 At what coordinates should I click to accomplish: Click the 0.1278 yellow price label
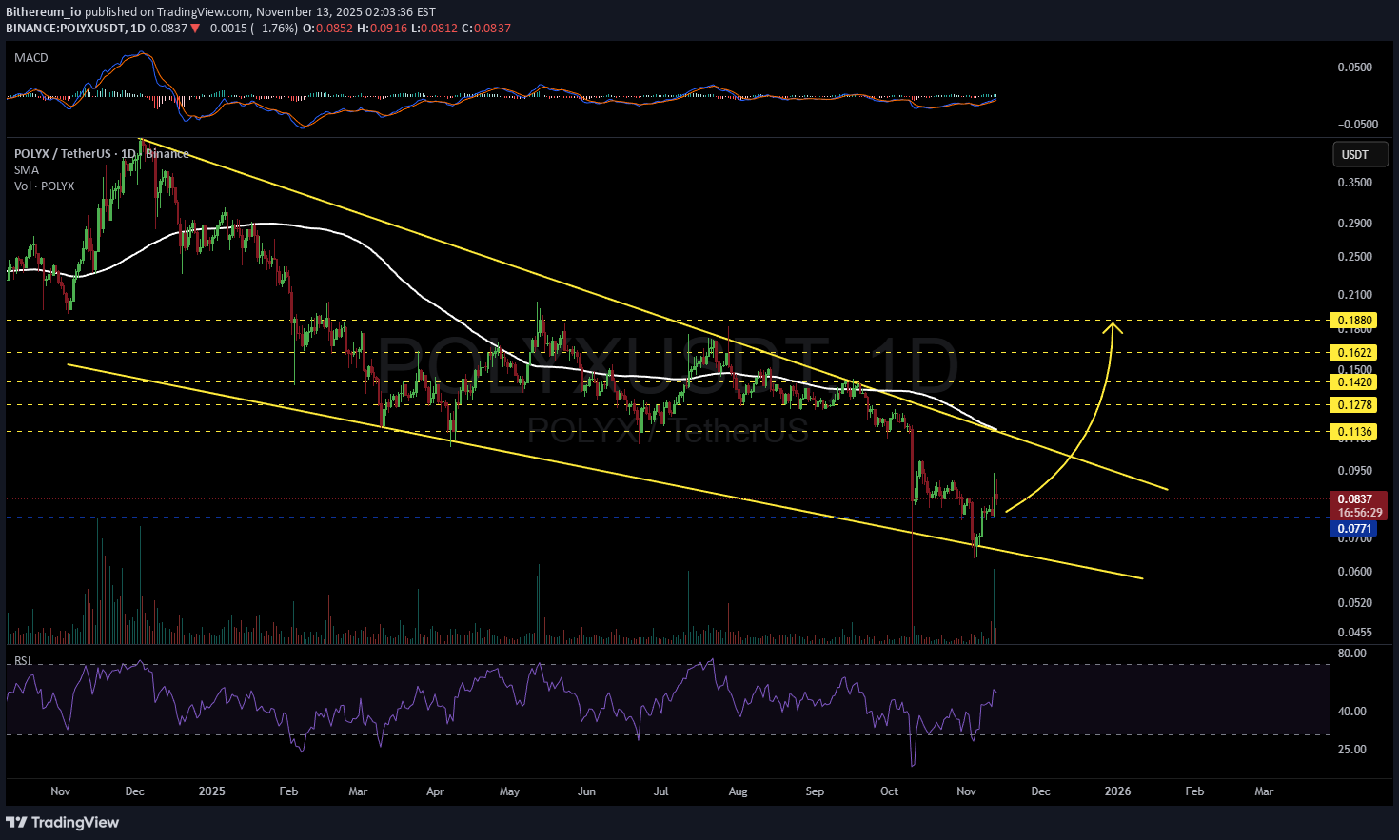[1354, 405]
